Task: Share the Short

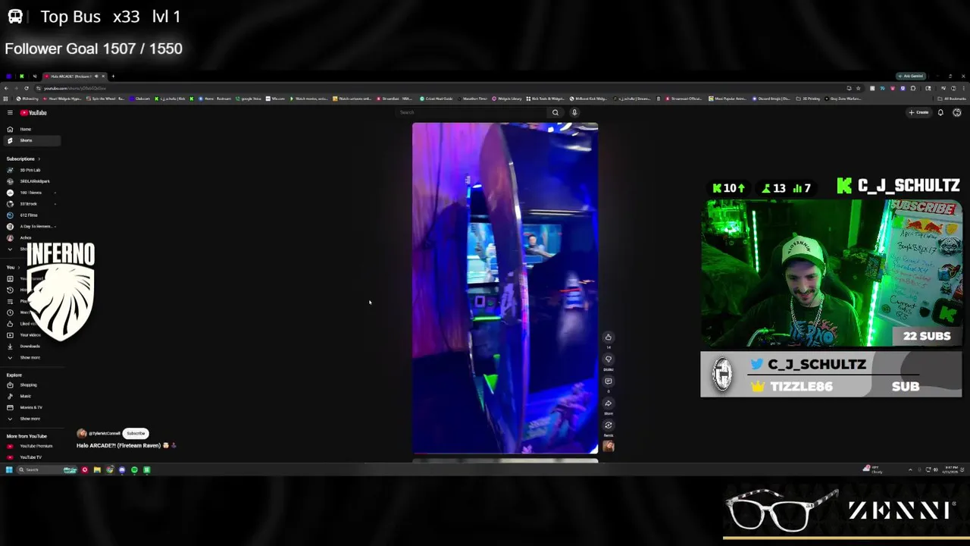Action: (608, 403)
